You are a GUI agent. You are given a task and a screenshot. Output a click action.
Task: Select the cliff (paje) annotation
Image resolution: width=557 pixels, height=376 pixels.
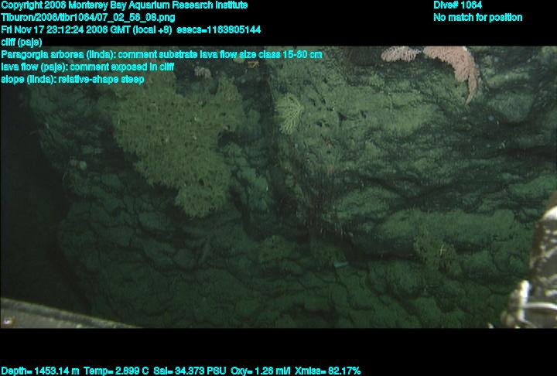(21, 42)
